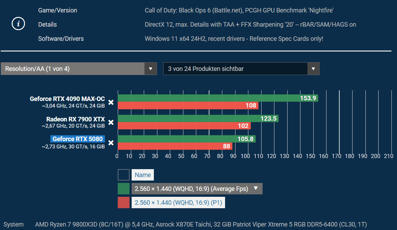
Task: Click the red P1 color swatch
Action: tap(124, 203)
